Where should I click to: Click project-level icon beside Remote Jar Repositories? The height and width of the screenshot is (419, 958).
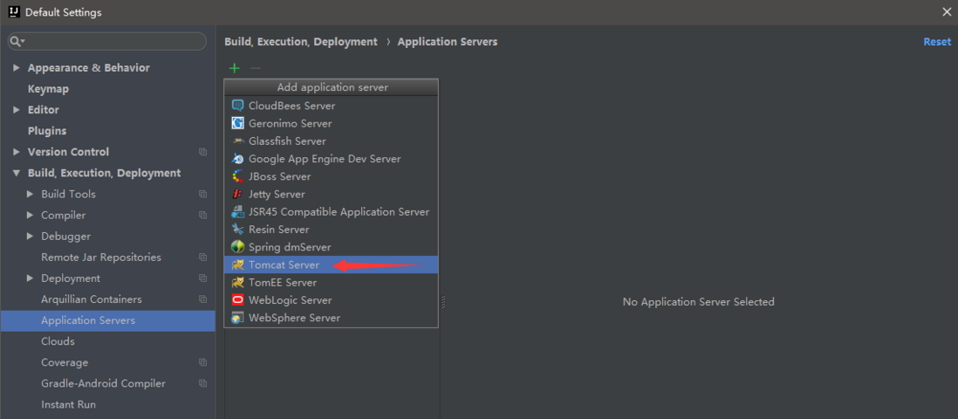[x=202, y=258]
